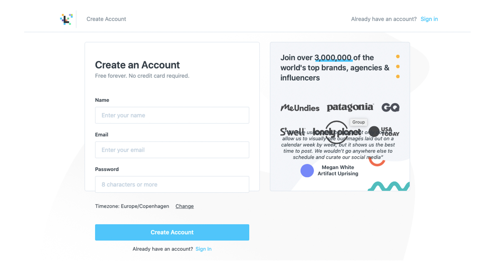Click the Patagonia brand logo
495x278 pixels.
pyautogui.click(x=350, y=107)
